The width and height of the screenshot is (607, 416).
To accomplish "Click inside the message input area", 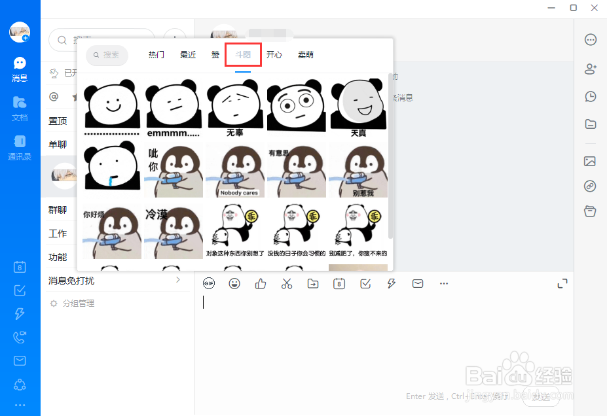I will click(383, 340).
